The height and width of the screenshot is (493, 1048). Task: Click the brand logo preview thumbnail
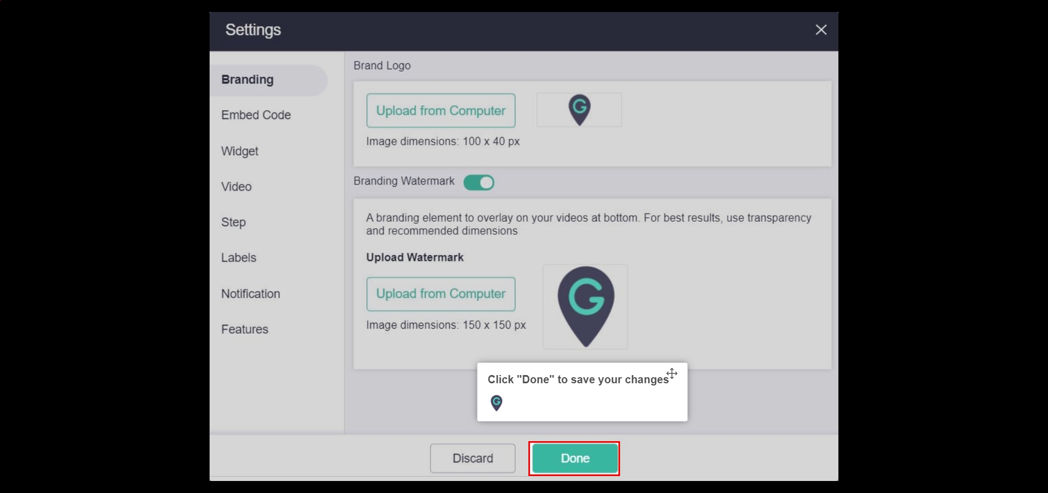coord(579,110)
